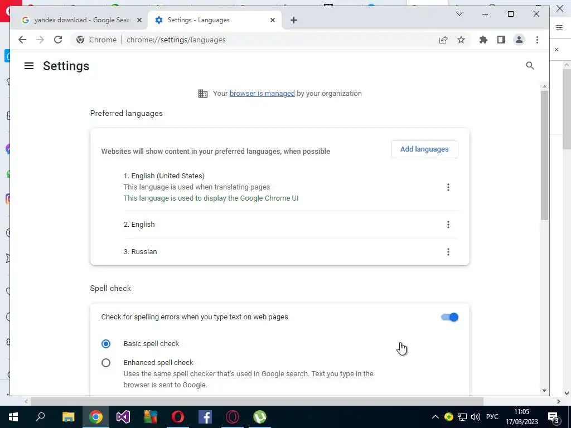
Task: Go back to the previous page
Action: [x=22, y=40]
